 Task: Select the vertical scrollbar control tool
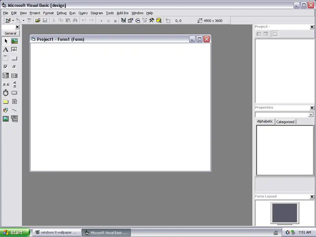(14, 84)
